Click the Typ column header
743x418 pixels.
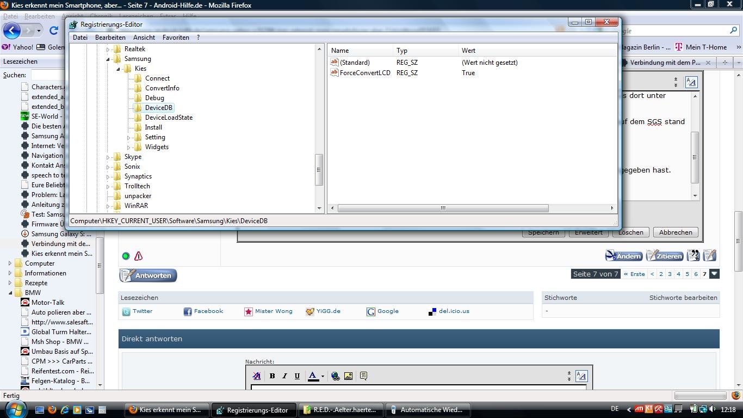point(425,51)
